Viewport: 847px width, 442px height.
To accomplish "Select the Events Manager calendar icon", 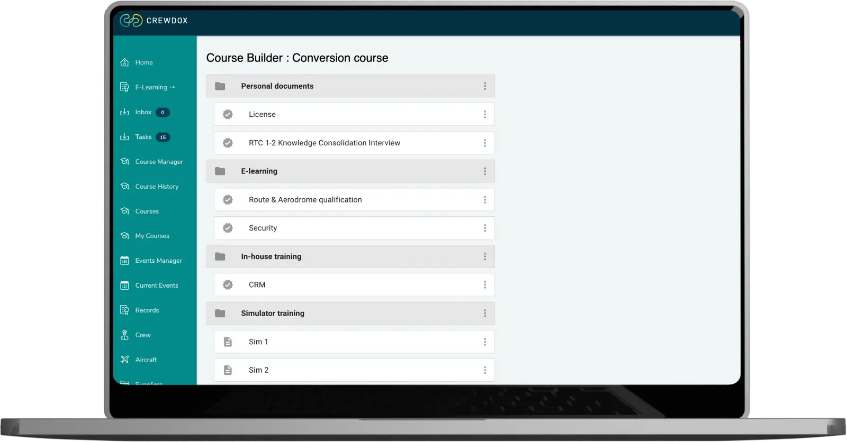I will 125,261.
